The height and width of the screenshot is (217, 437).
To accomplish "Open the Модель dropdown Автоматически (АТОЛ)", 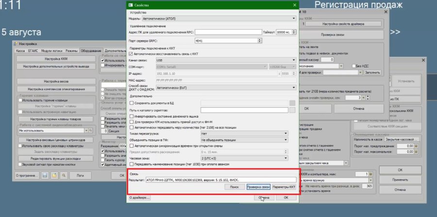I will pos(219,18).
